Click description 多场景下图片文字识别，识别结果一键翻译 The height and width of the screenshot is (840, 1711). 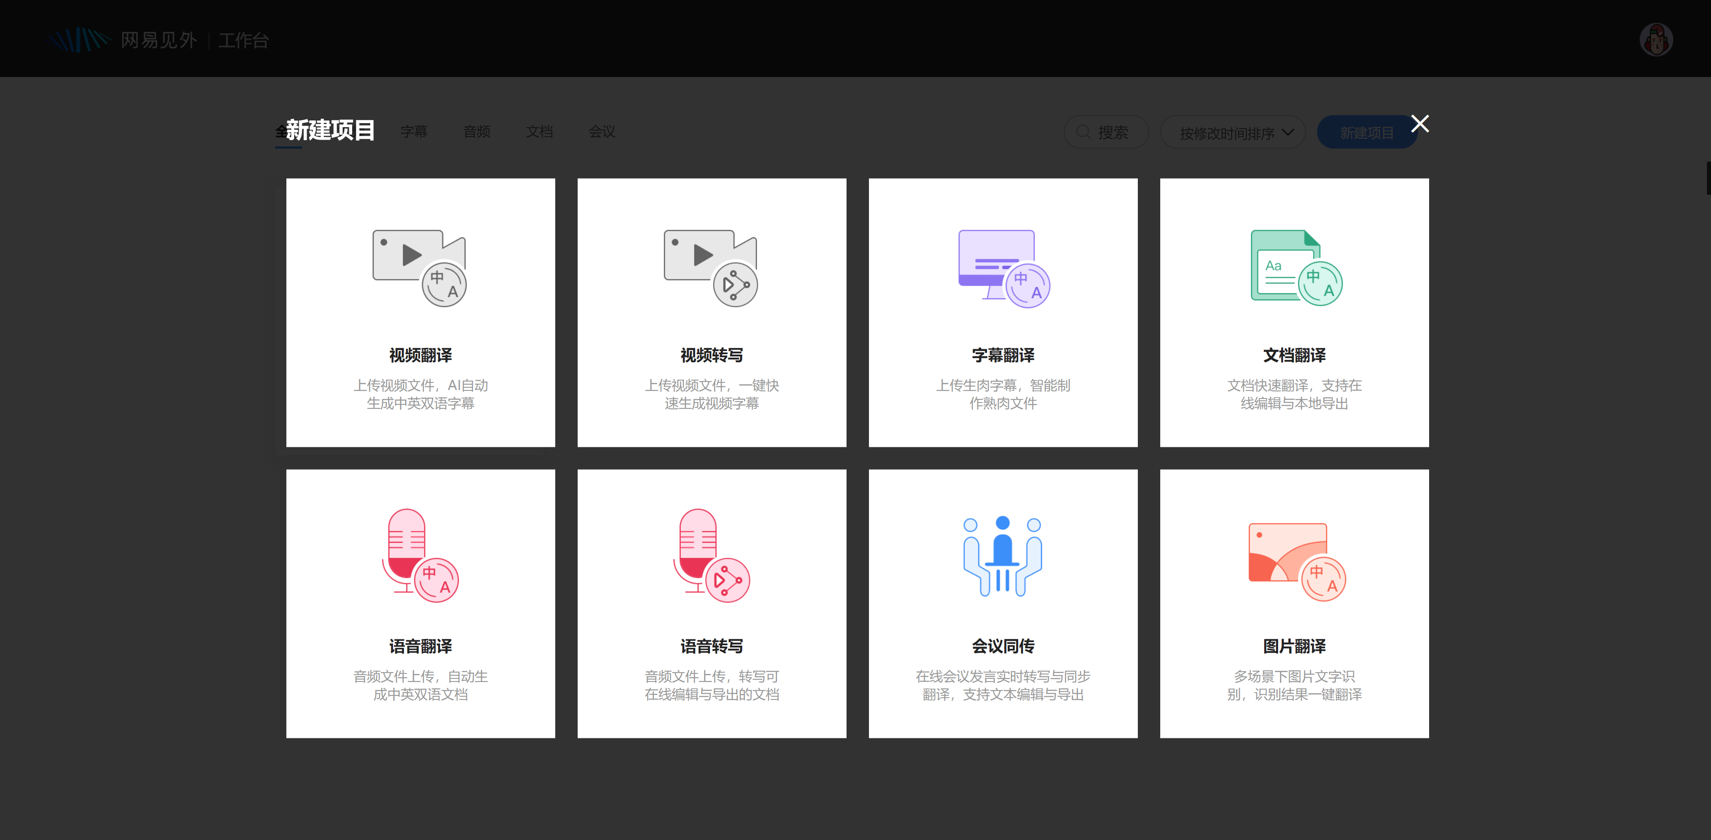tap(1294, 685)
